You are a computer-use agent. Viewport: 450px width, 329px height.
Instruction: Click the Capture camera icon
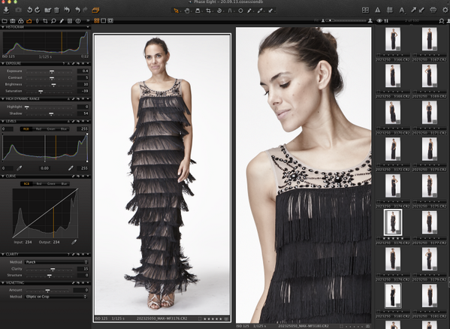click(x=18, y=11)
